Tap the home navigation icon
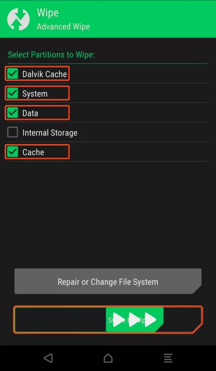216x371 pixels. [108, 358]
